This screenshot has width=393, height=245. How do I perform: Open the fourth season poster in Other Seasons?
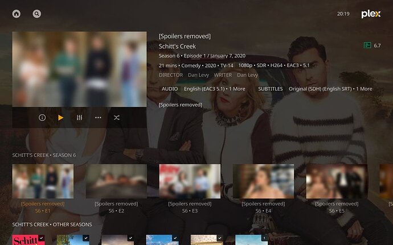[x=162, y=240]
